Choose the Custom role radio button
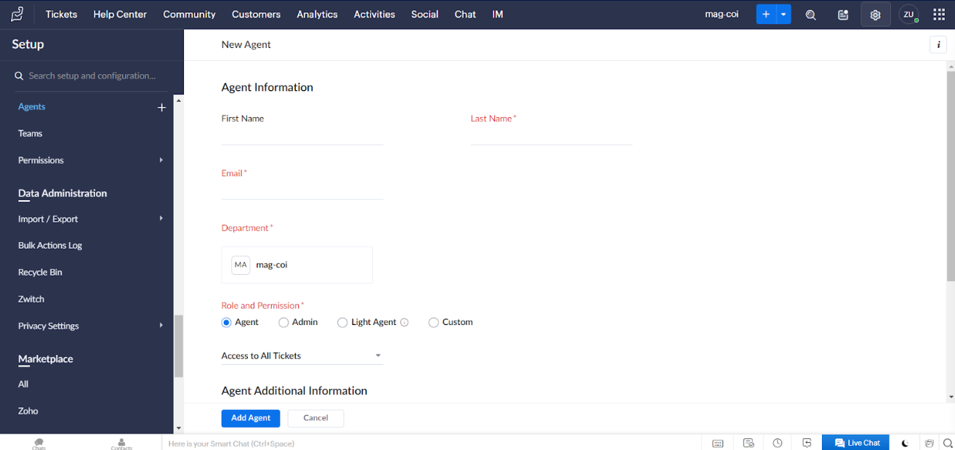 (x=434, y=323)
